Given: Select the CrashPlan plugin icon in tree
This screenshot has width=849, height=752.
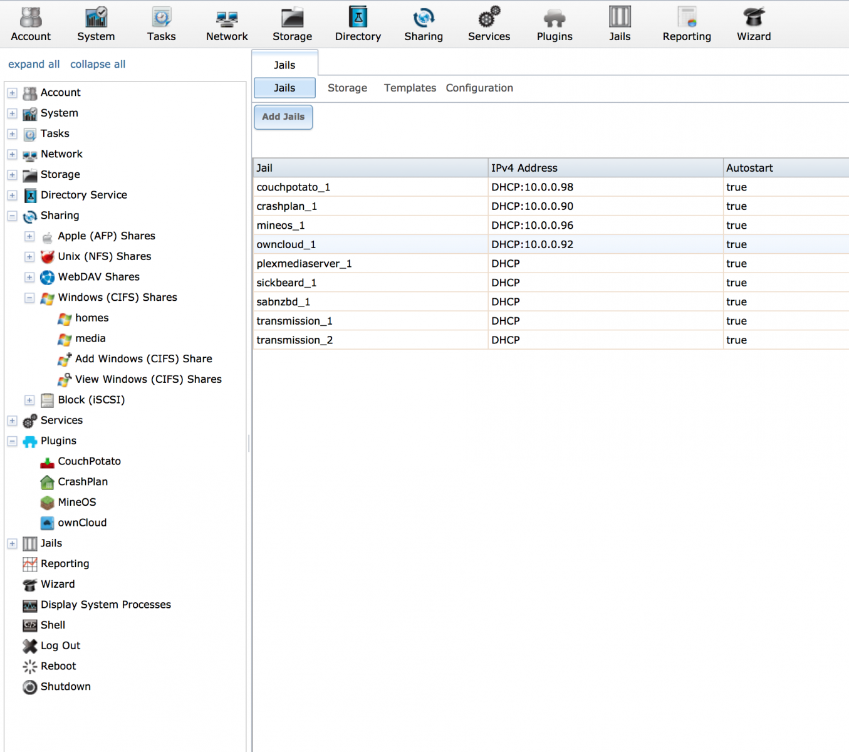Looking at the screenshot, I should click(47, 482).
